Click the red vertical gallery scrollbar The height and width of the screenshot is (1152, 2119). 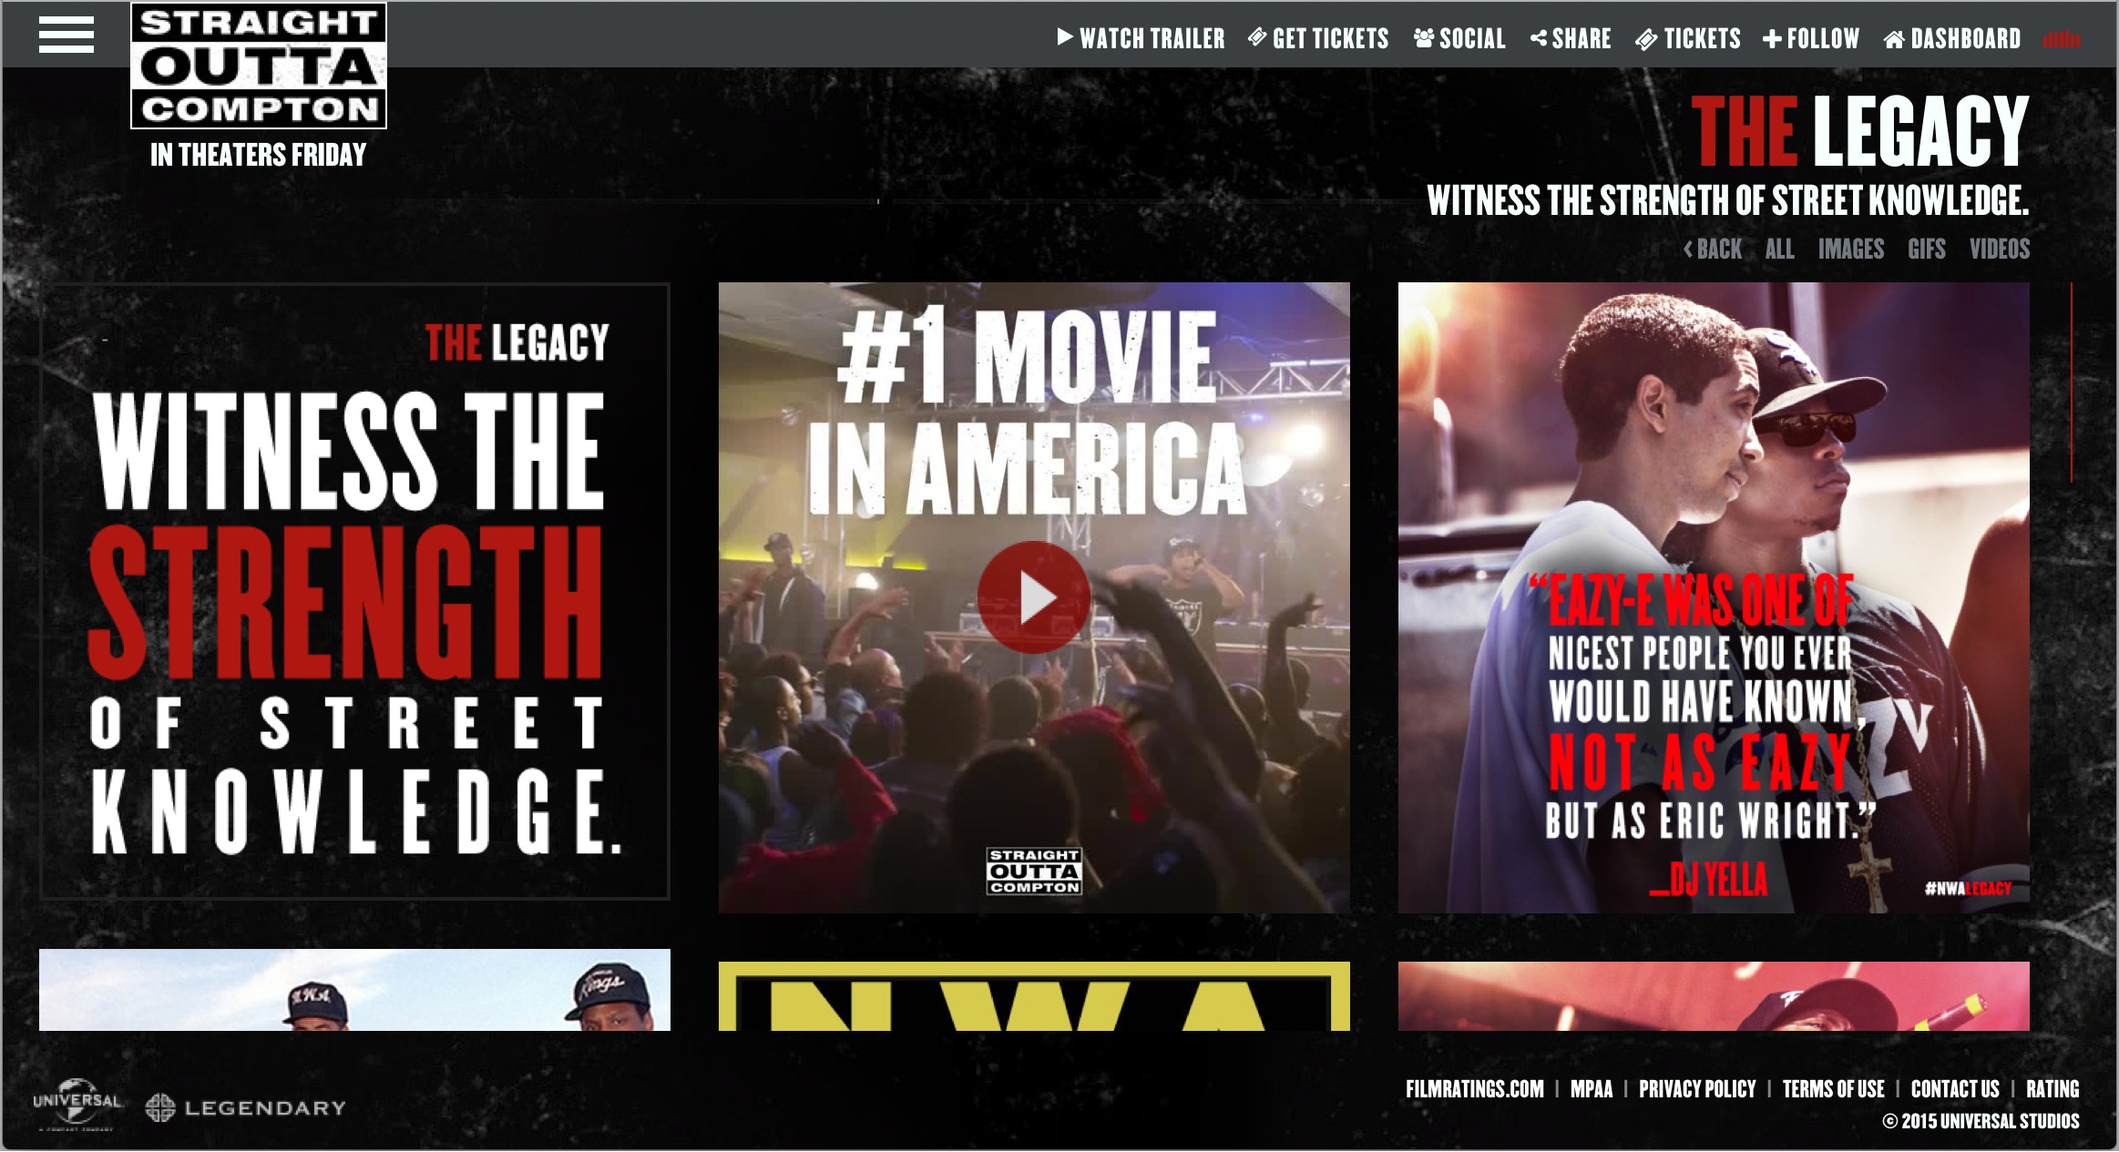(2072, 382)
